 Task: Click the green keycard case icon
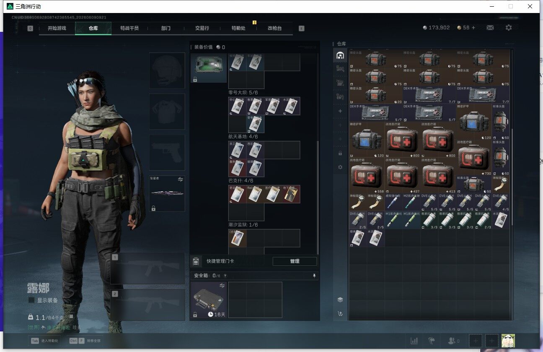pos(209,68)
